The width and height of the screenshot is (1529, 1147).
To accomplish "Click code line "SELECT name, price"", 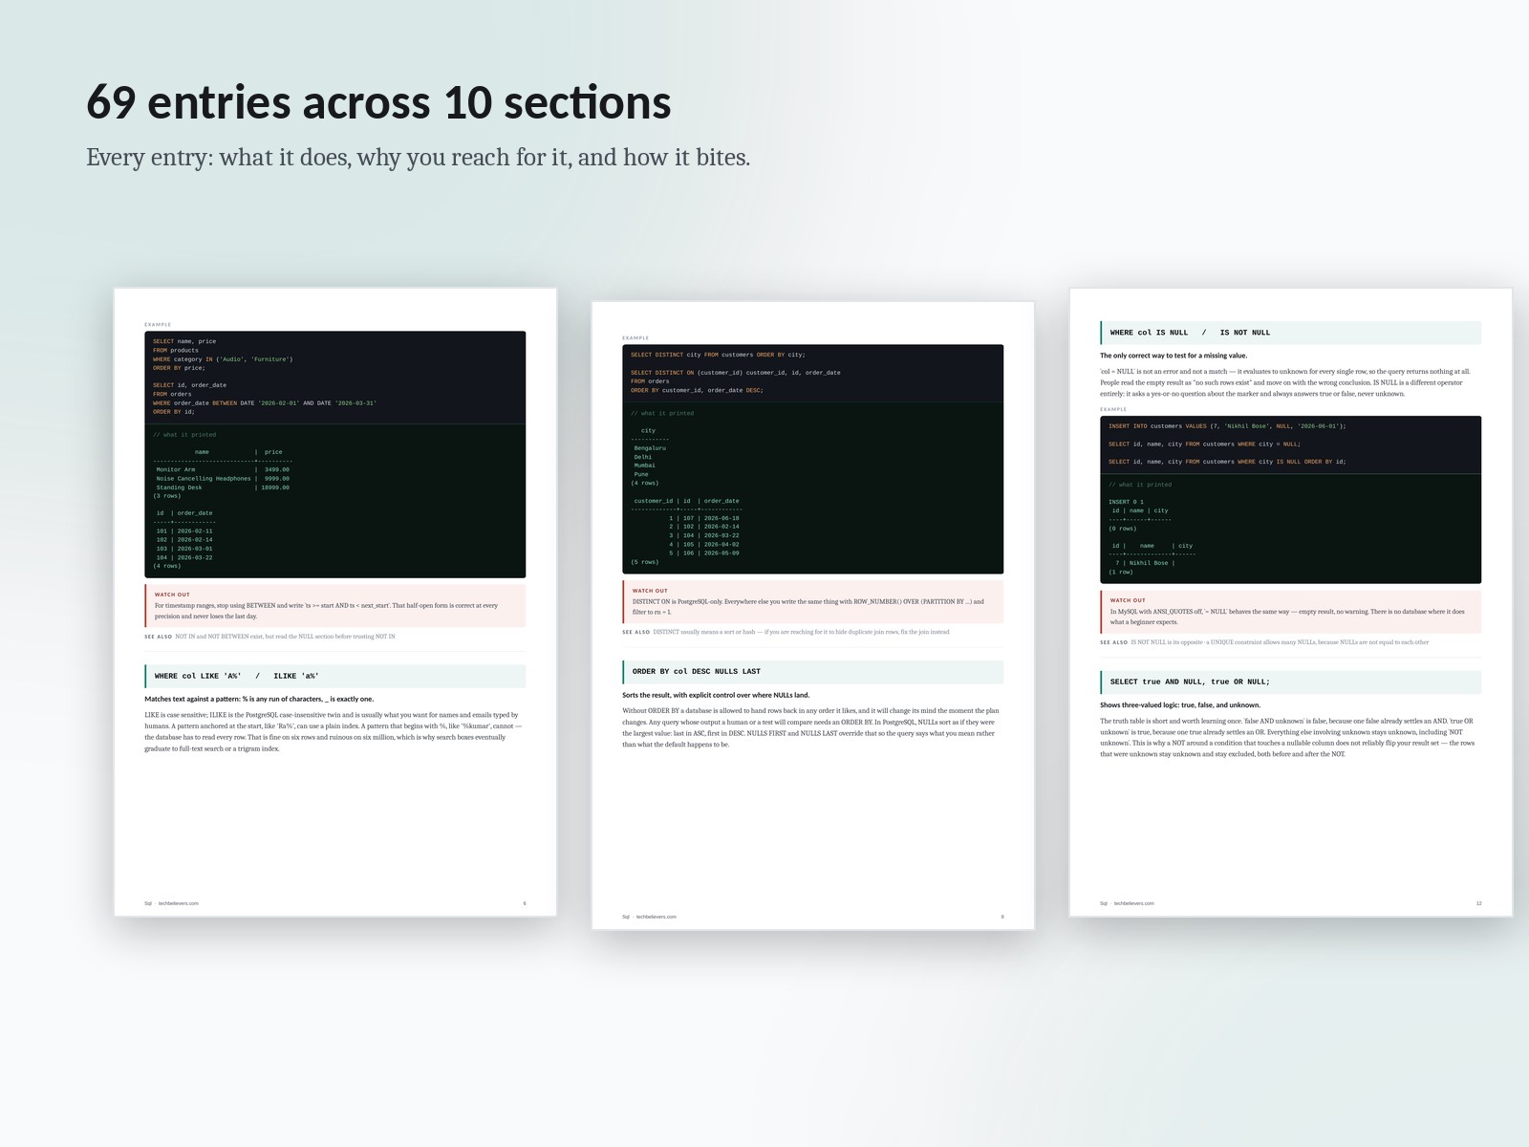I will point(184,341).
